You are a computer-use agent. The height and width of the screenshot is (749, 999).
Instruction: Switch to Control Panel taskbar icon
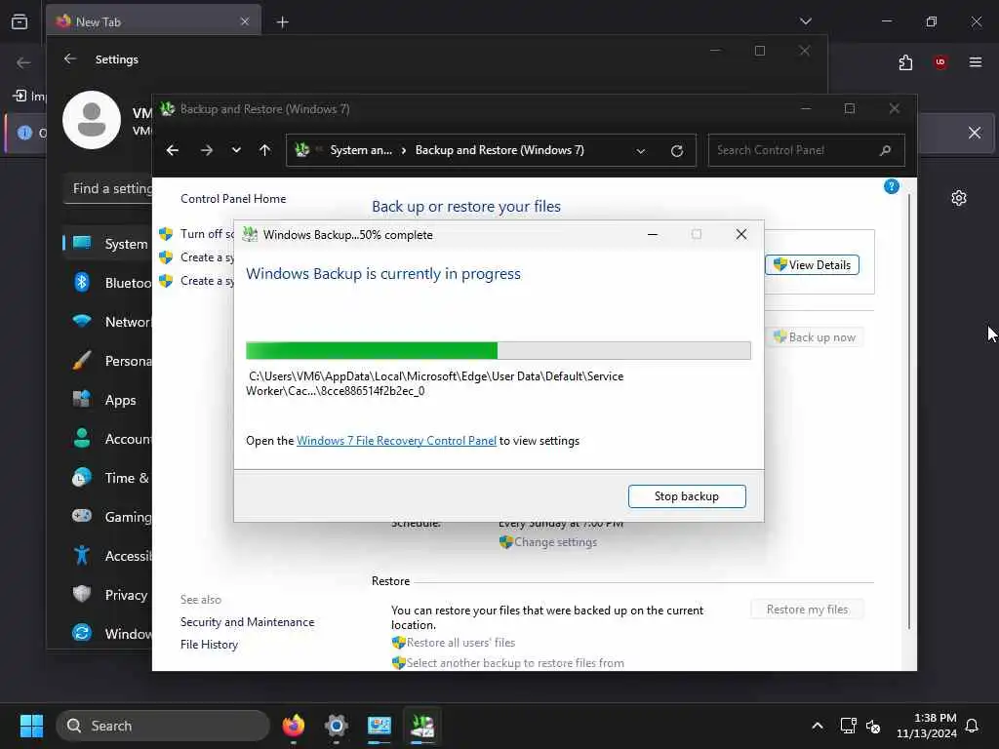[380, 726]
